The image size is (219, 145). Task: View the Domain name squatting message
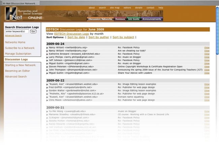click(207, 97)
